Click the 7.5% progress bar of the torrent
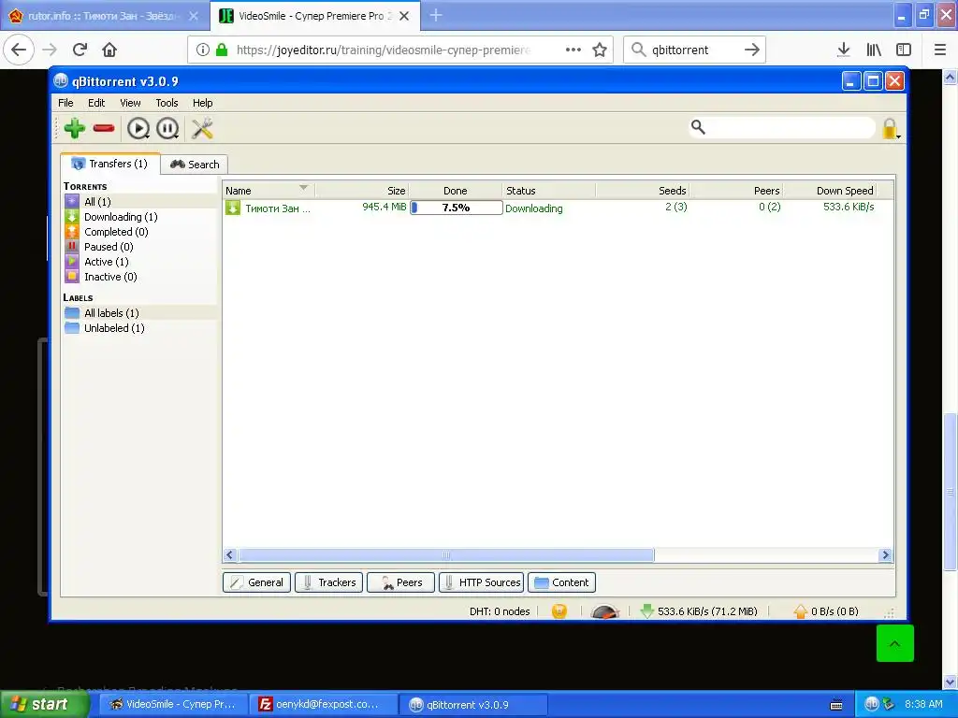The width and height of the screenshot is (958, 718). (456, 208)
